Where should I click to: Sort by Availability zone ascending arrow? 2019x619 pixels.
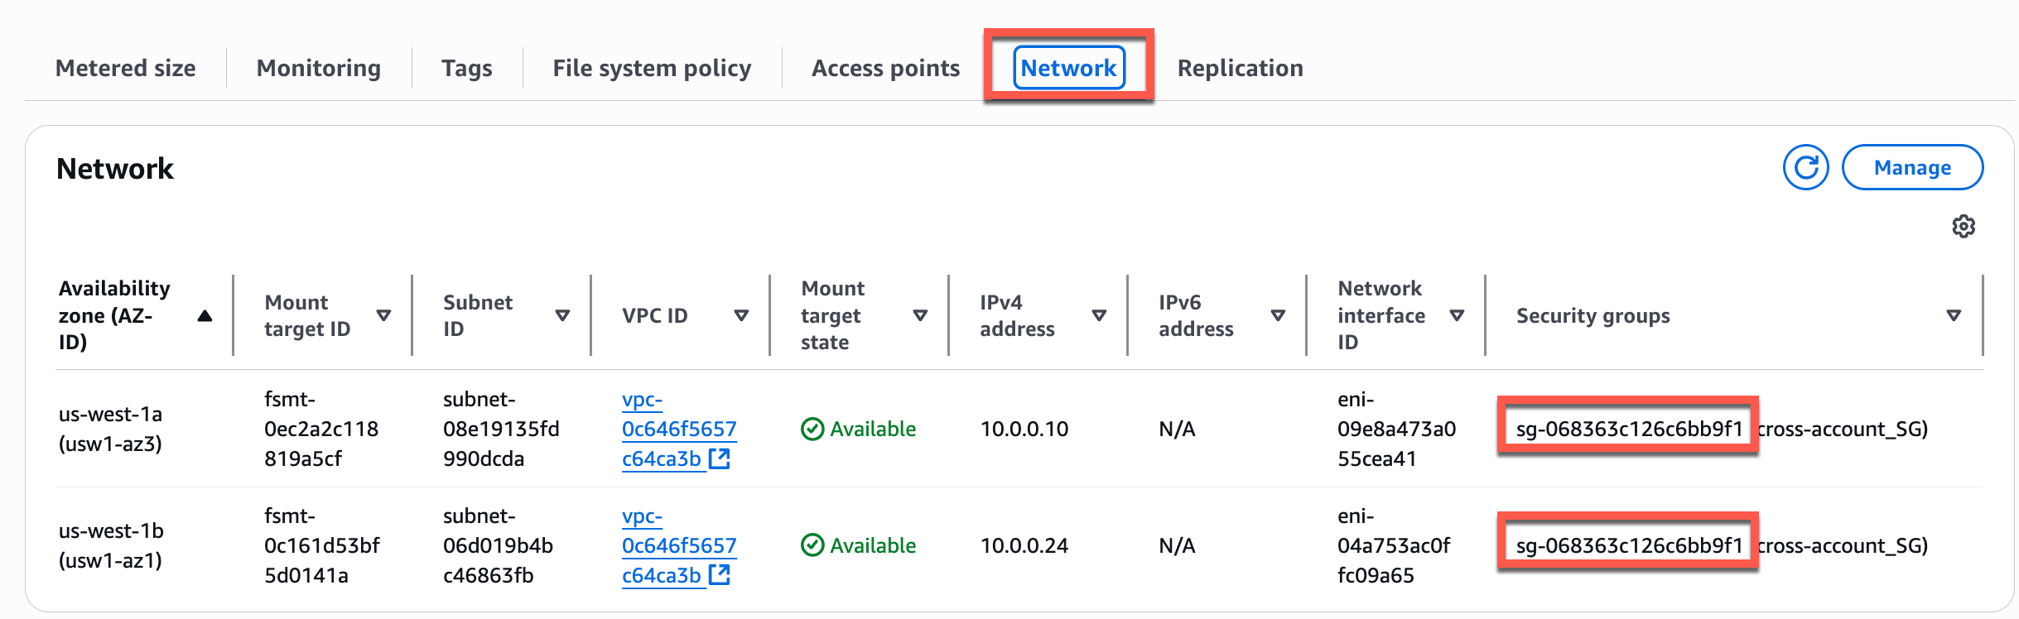click(x=205, y=315)
